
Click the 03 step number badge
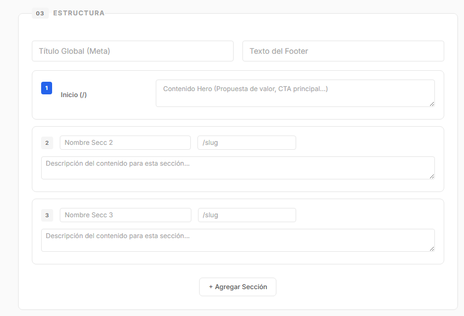[40, 13]
